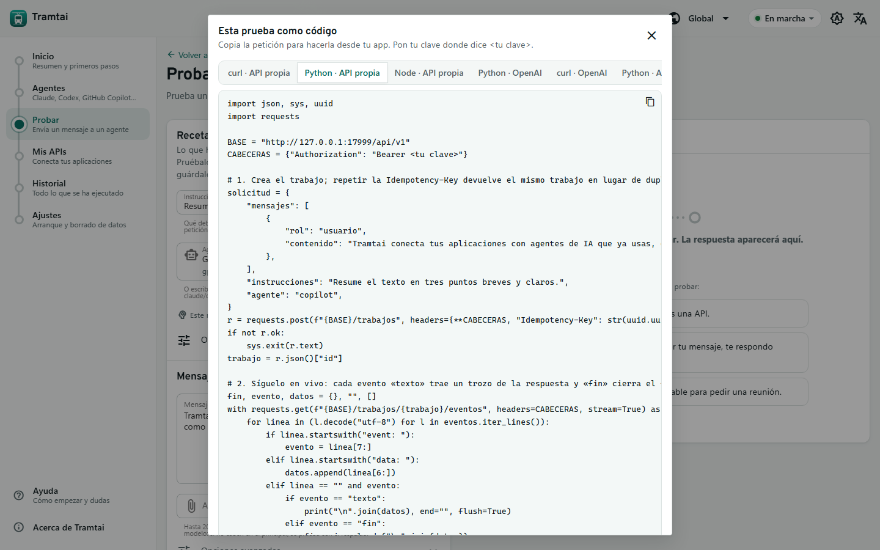This screenshot has height=550, width=880.
Task: Close the "Esta prueba como código" dialog
Action: coord(651,35)
